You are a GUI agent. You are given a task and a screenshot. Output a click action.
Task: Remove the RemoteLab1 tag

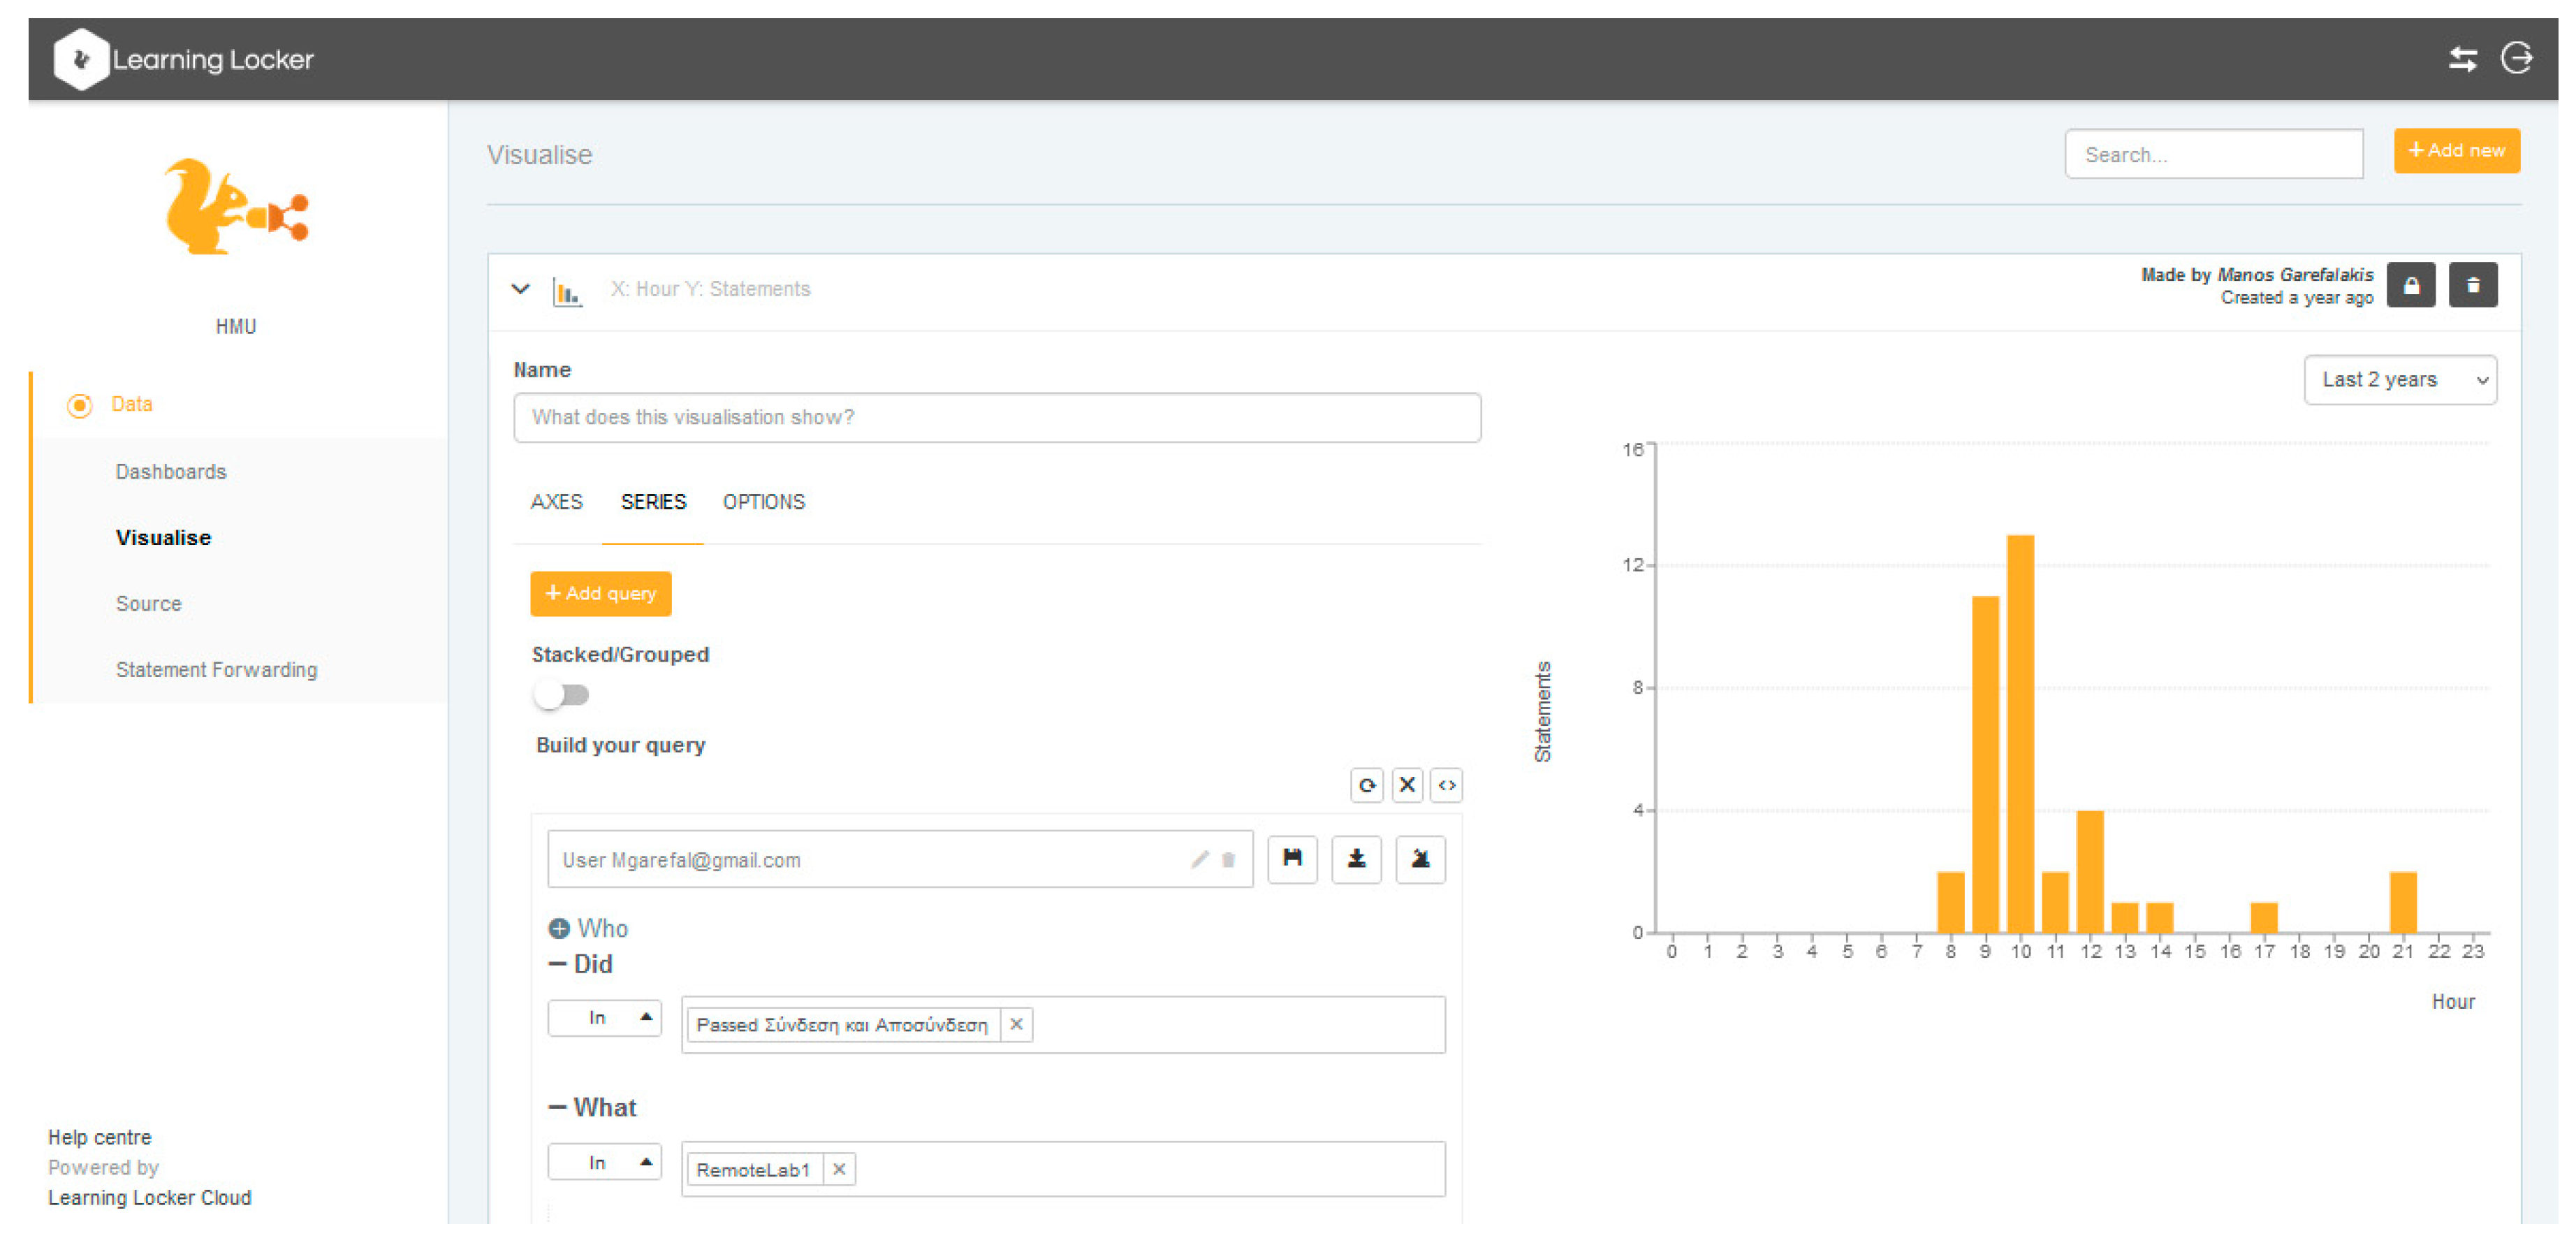pyautogui.click(x=839, y=1169)
